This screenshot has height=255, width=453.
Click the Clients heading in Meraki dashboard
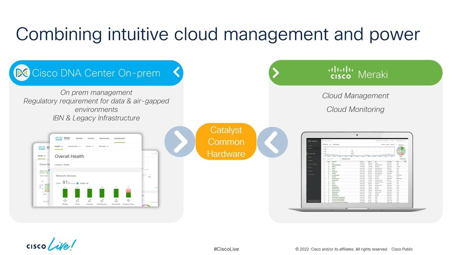point(325,144)
